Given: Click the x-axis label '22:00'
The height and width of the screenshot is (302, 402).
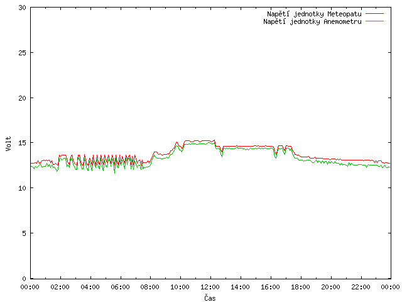Looking at the screenshot, I should pyautogui.click(x=361, y=287).
